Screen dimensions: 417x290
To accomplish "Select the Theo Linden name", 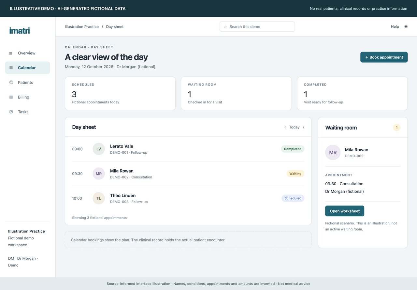I will coord(123,196).
